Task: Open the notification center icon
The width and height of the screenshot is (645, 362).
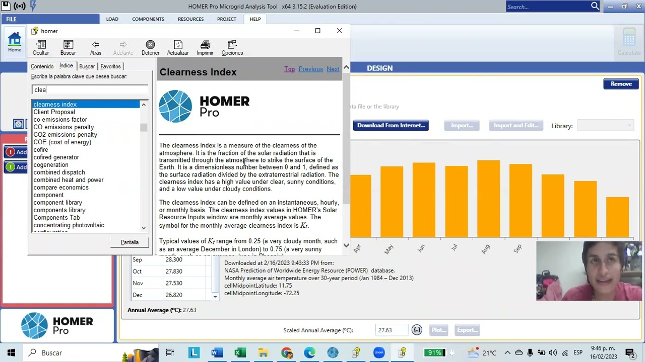Action: coord(630,352)
